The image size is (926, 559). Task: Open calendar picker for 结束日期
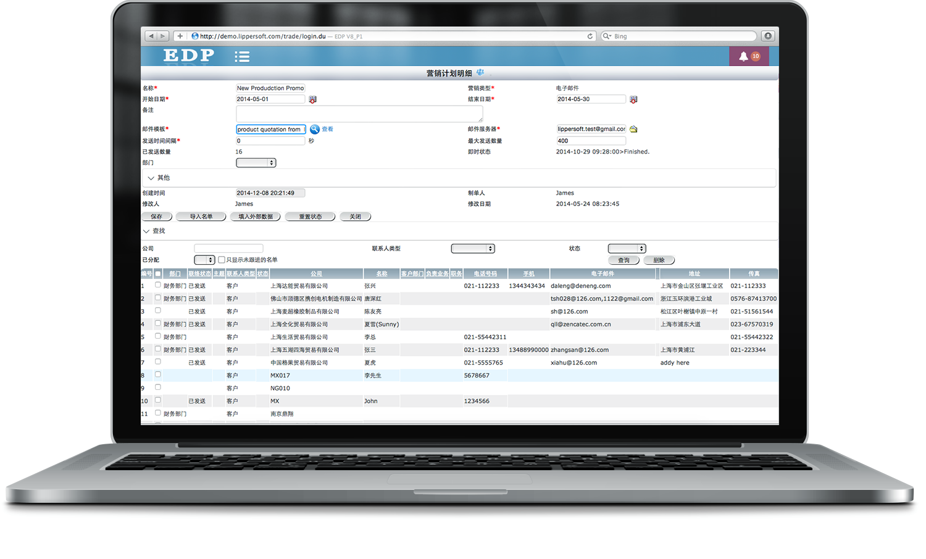tap(633, 99)
